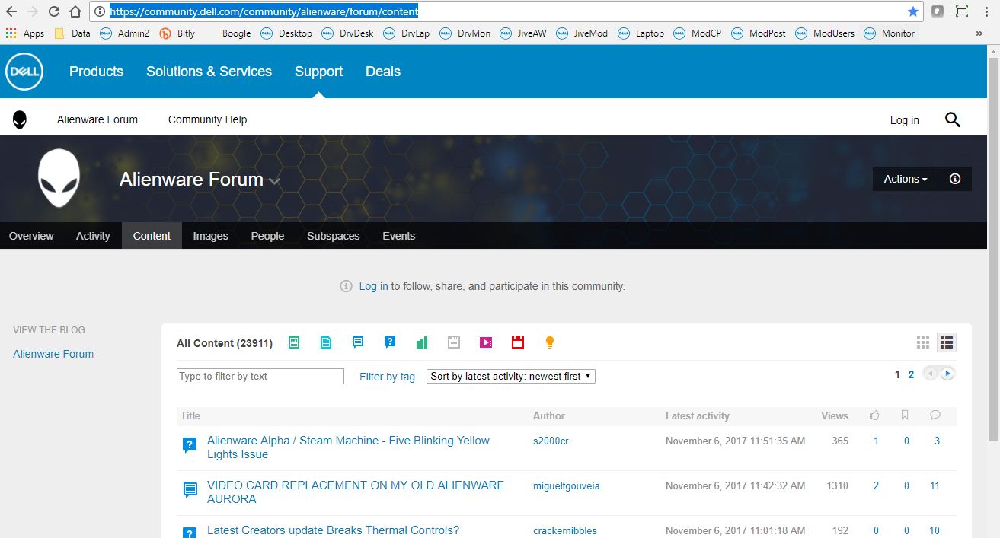The height and width of the screenshot is (538, 1000).
Task: Open the Events tab
Action: 399,236
